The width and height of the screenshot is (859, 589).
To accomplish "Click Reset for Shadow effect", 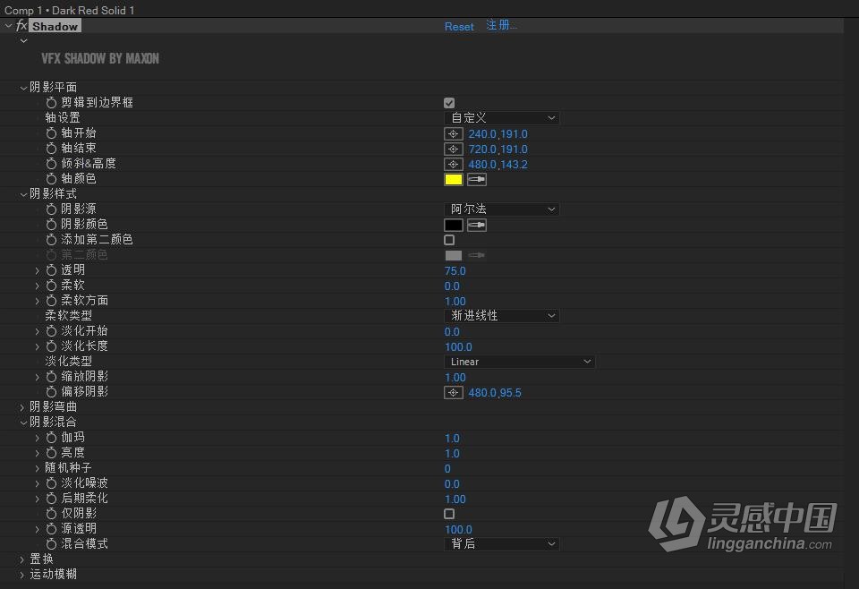I will tap(459, 26).
